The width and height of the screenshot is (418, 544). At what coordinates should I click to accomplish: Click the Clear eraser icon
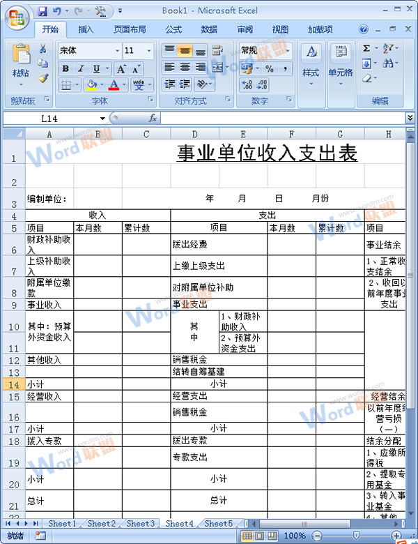366,78
